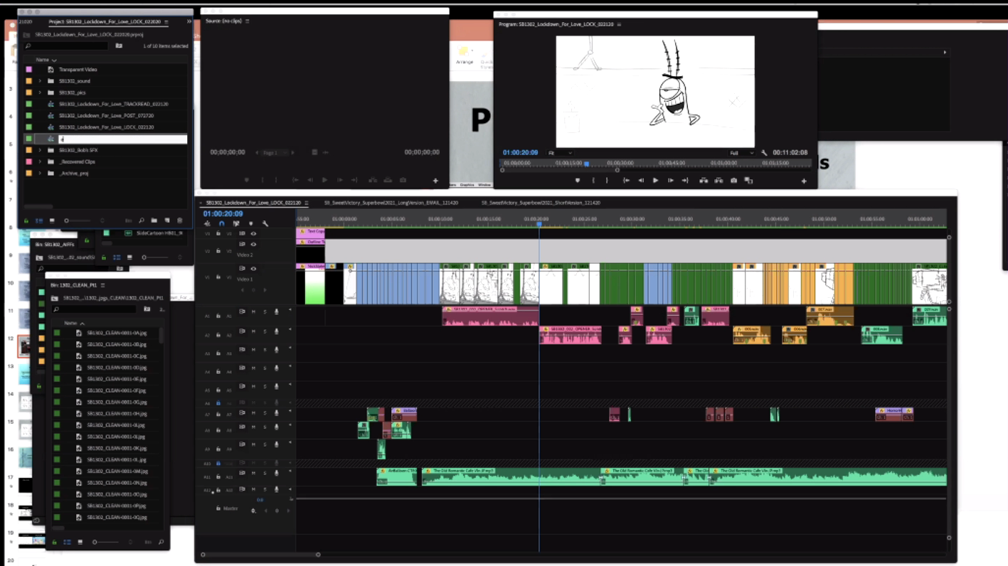Viewport: 1008px width, 566px height.
Task: Click the Program monitor playhead marker
Action: [586, 164]
